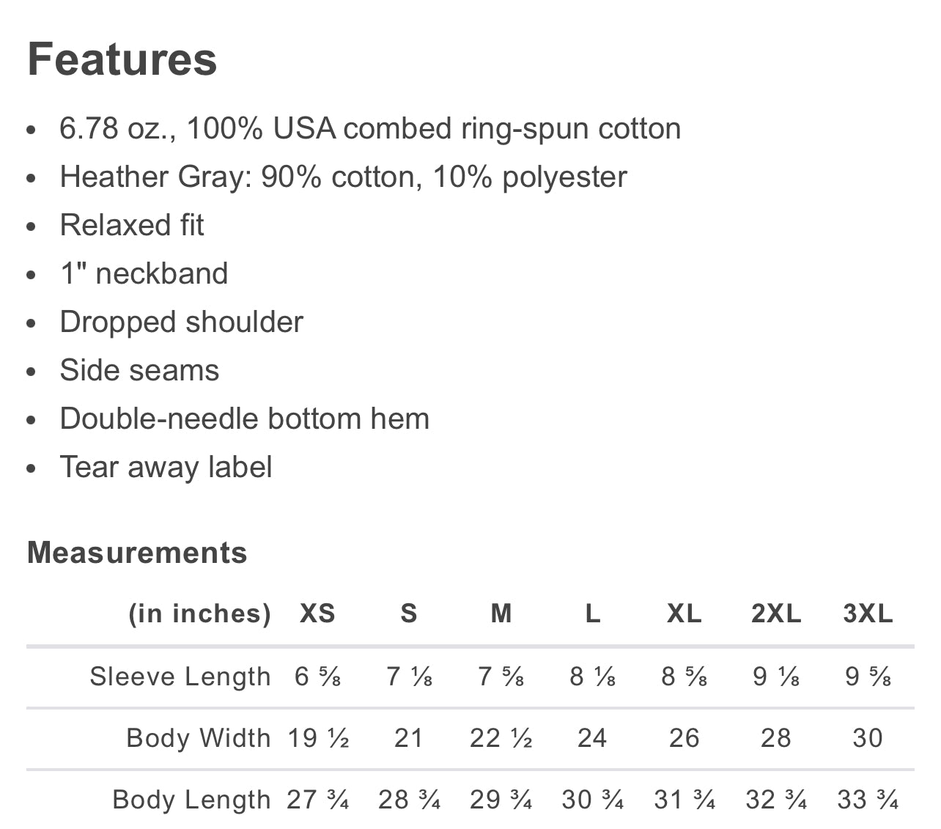Image resolution: width=941 pixels, height=829 pixels.
Task: Click the Body Length row label
Action: coord(192,800)
